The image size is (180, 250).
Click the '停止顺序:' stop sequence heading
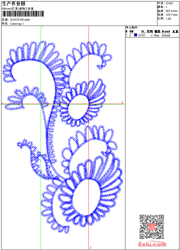[x=132, y=28]
